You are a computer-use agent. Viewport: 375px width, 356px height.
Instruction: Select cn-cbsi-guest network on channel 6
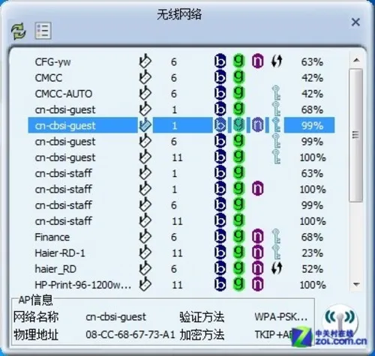181,142
